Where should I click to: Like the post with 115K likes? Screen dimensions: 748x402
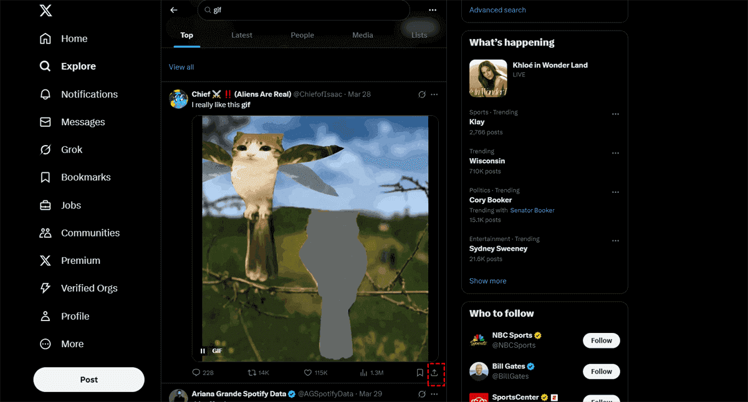pyautogui.click(x=307, y=373)
